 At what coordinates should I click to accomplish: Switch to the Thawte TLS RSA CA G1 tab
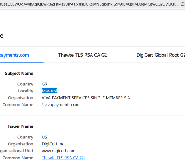(83, 55)
